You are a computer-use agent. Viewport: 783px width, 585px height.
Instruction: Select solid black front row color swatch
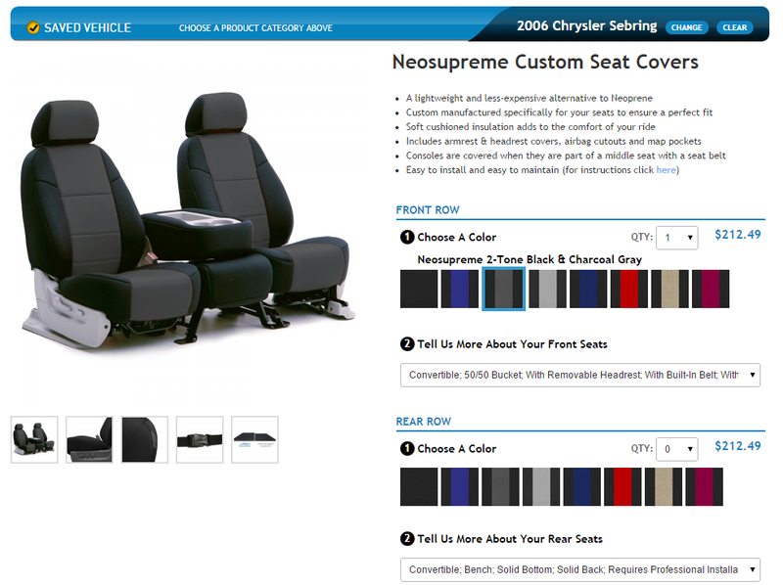(x=419, y=289)
